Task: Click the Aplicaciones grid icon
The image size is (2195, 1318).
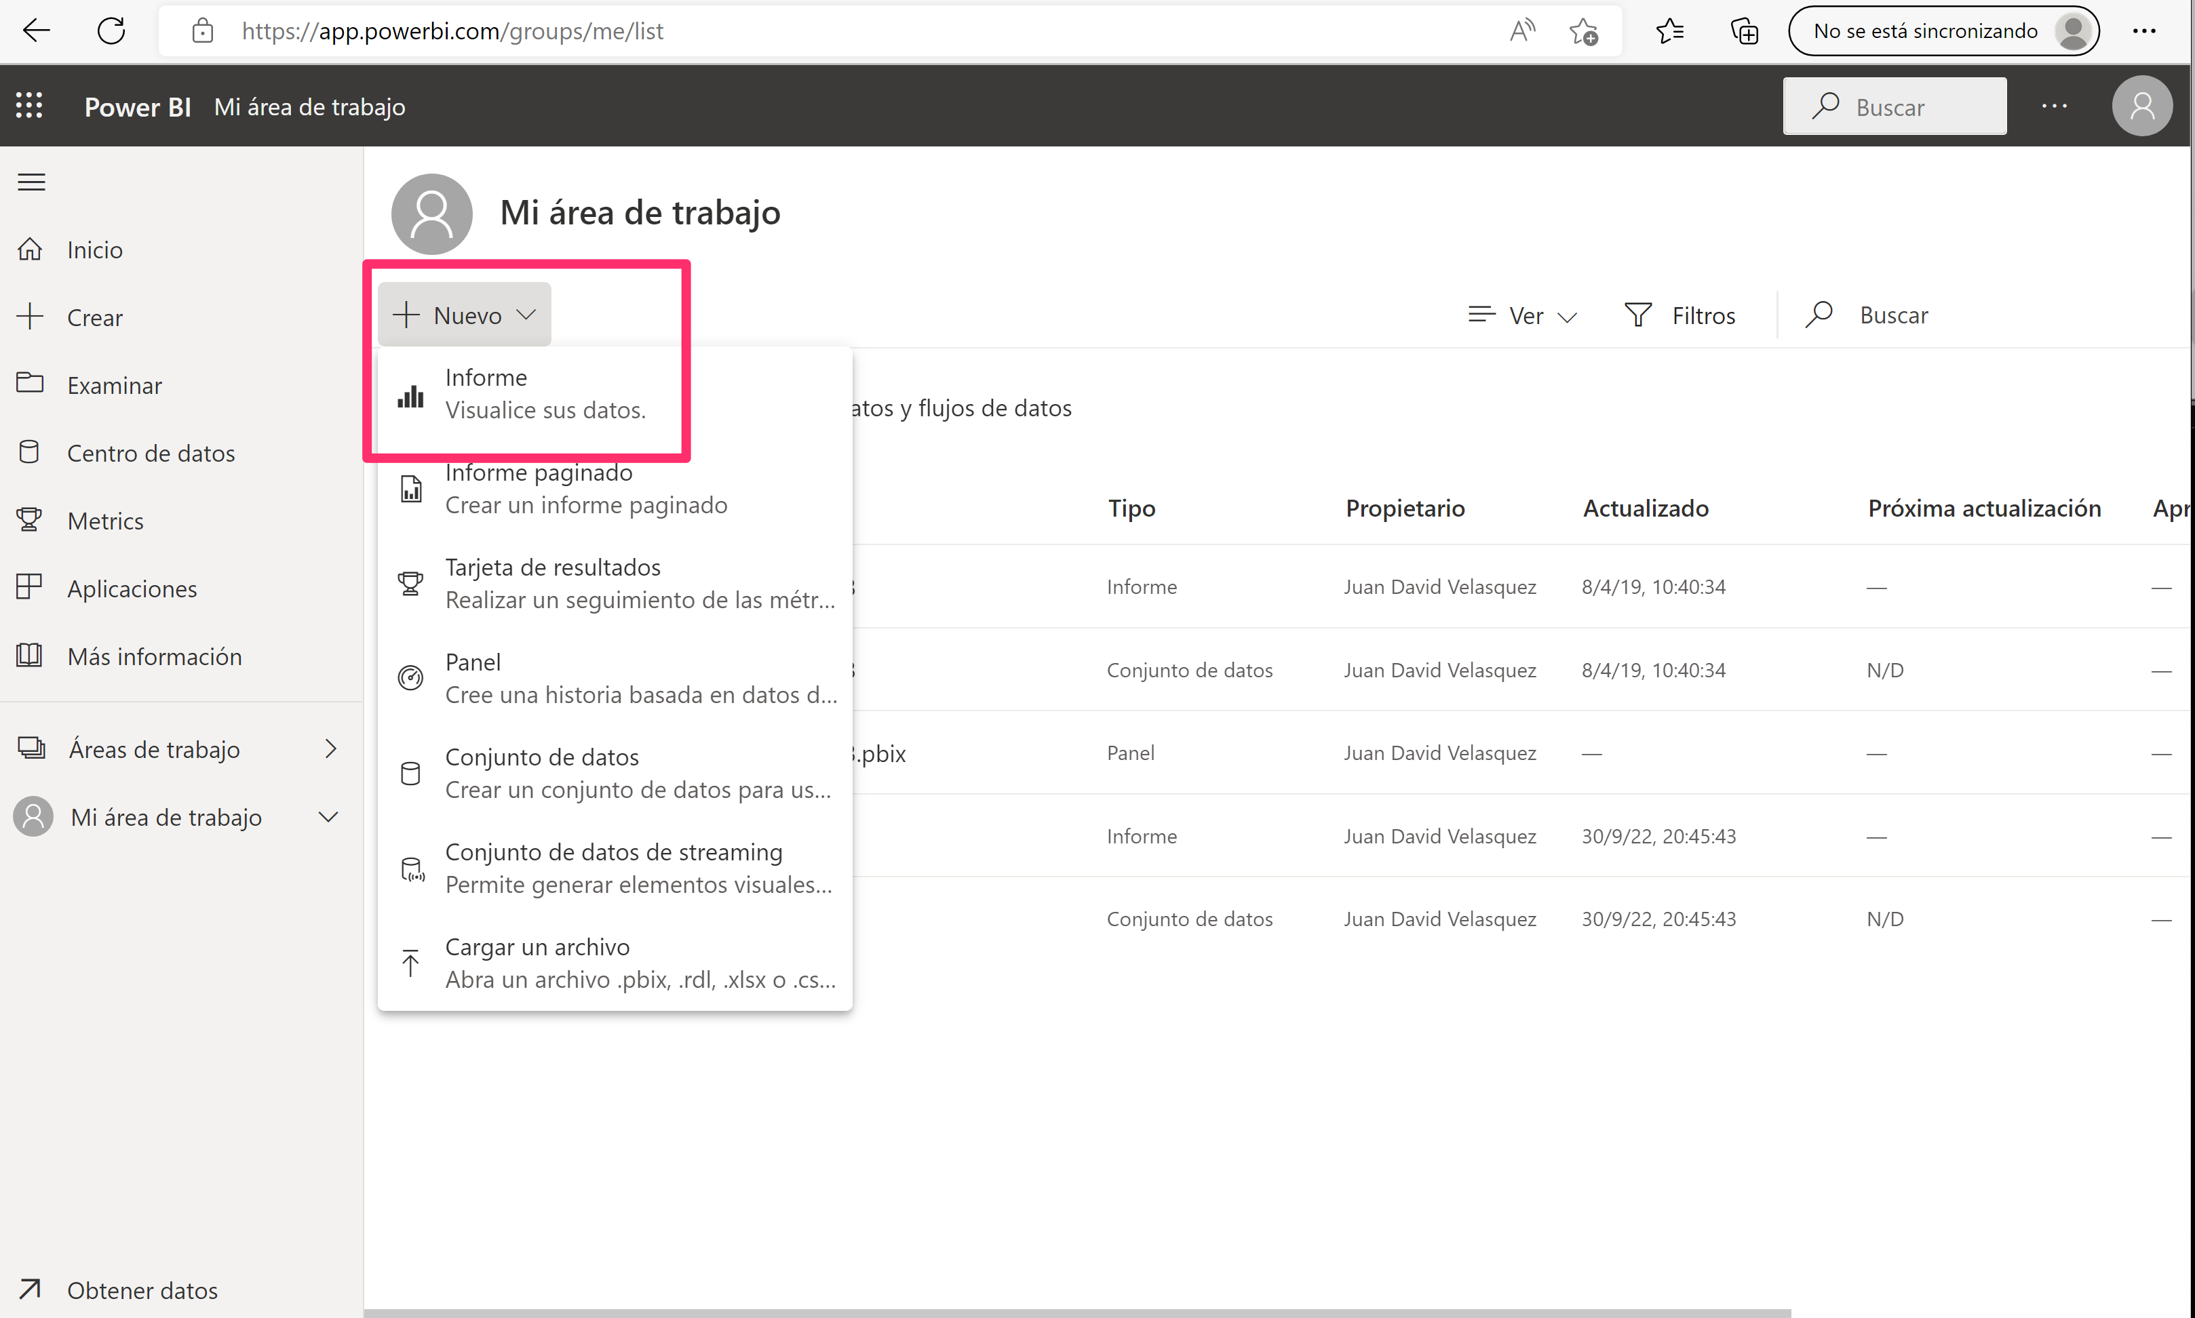Action: pos(29,587)
